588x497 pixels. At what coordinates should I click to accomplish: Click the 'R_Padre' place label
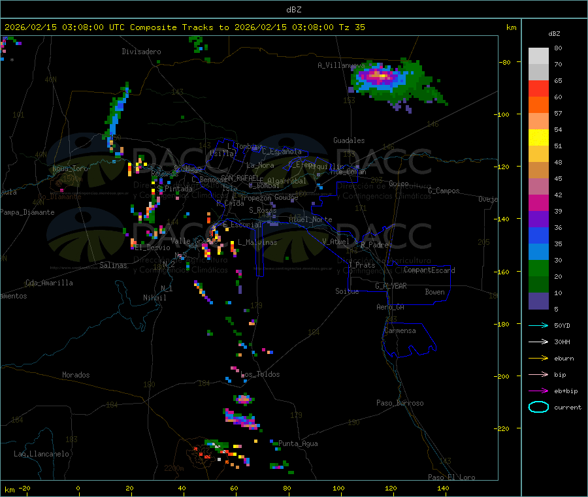click(x=374, y=245)
